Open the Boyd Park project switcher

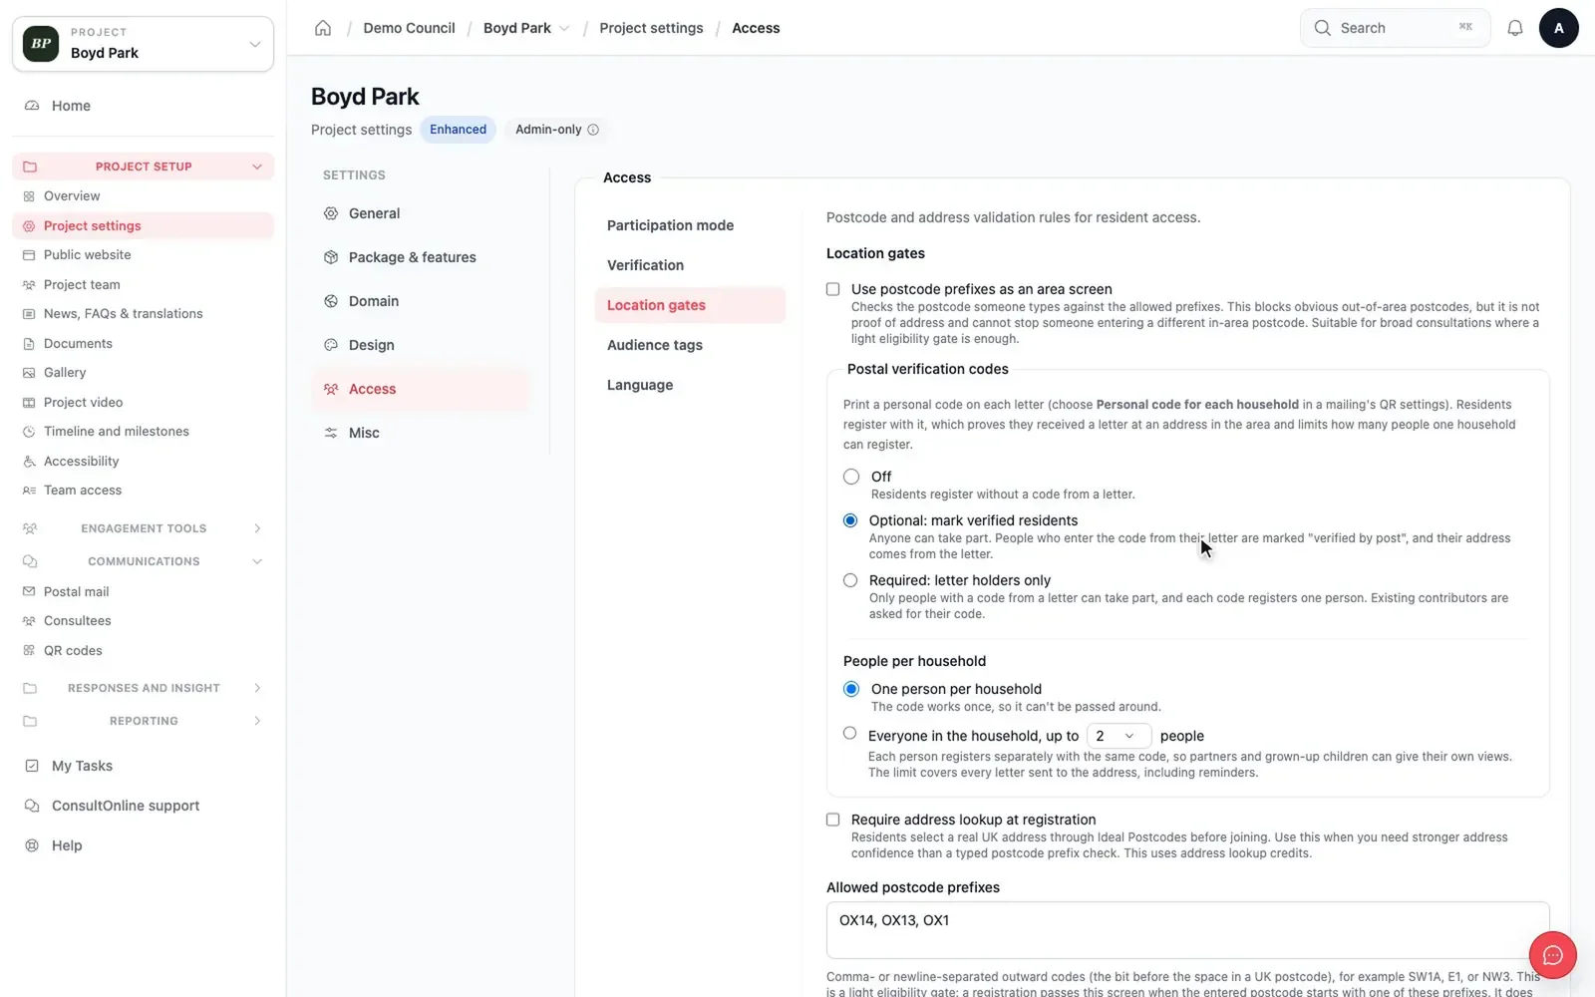click(143, 44)
